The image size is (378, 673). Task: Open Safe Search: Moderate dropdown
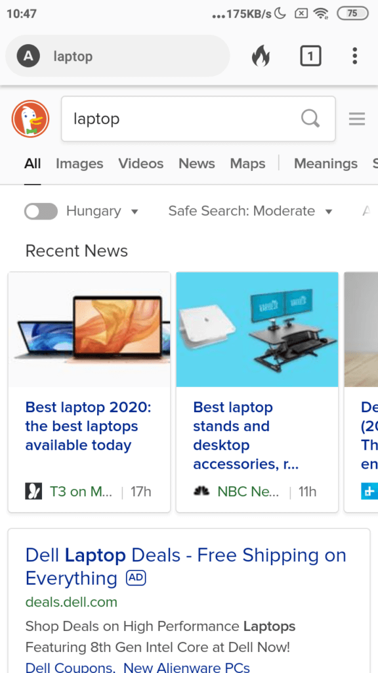(251, 211)
